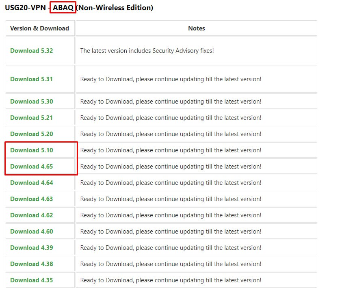This screenshot has width=342, height=288.
Task: Open the Download 5.30 link
Action: [x=32, y=102]
